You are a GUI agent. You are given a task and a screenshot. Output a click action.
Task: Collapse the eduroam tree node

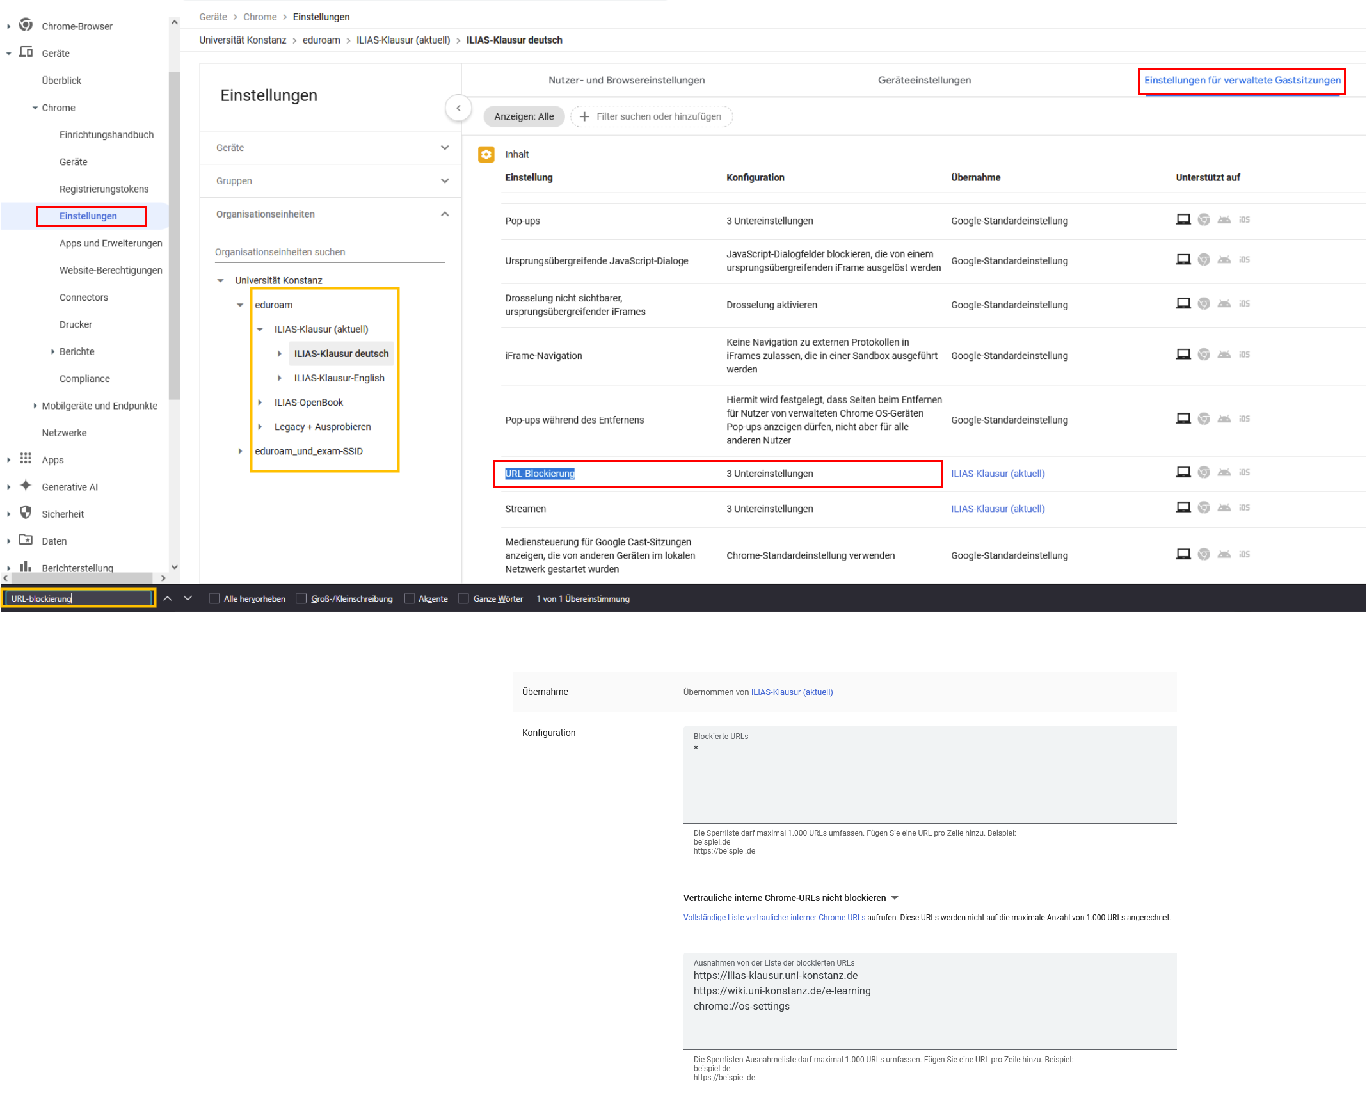click(x=241, y=305)
